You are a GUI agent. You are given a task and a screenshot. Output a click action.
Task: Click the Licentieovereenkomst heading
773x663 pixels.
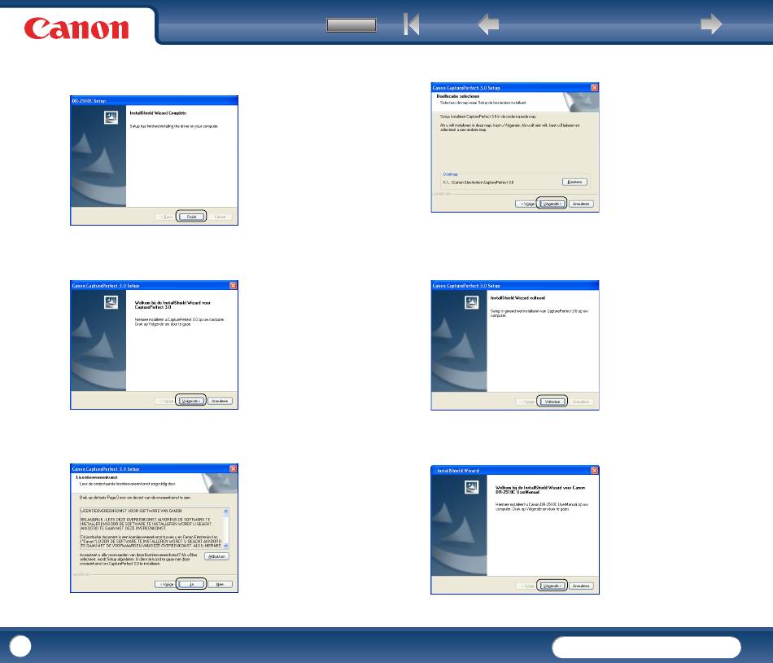tap(97, 477)
